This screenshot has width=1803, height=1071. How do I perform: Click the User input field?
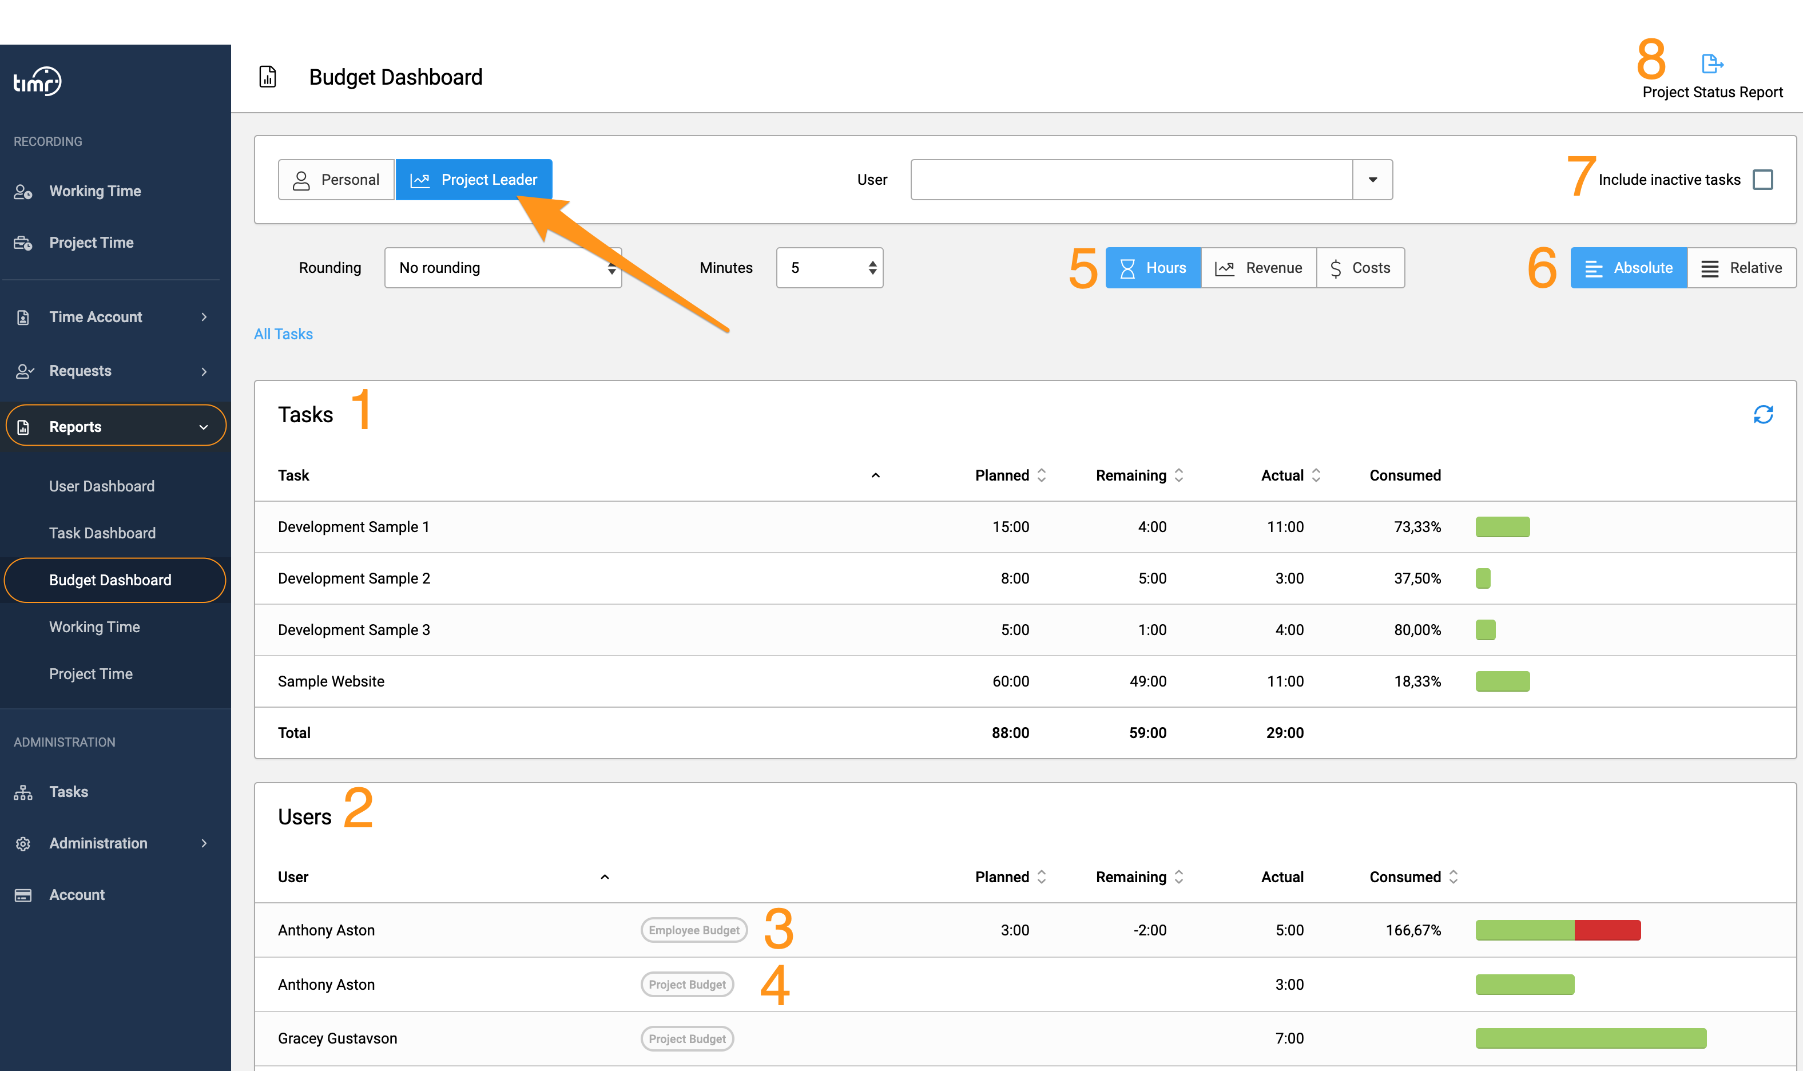point(1131,180)
